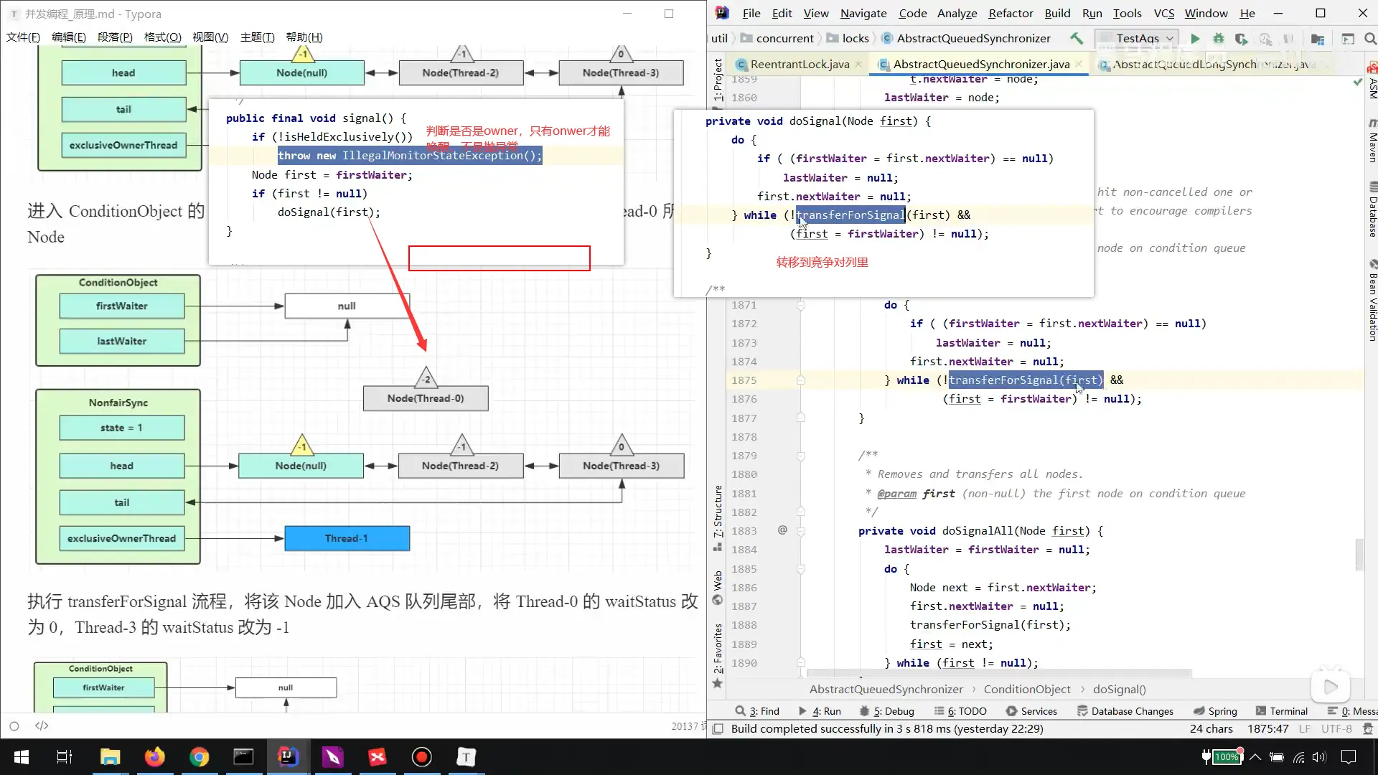
Task: Click the Search Everywhere magnifier icon
Action: tap(1370, 39)
